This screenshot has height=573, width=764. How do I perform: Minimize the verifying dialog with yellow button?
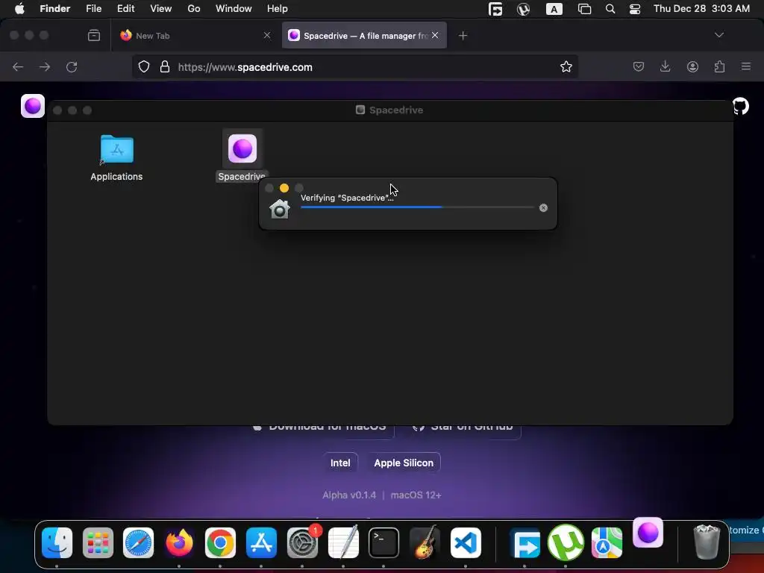(x=284, y=188)
